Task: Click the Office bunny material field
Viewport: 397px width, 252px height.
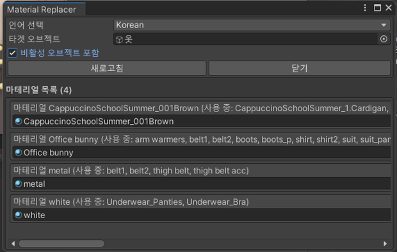Action: tap(202, 153)
